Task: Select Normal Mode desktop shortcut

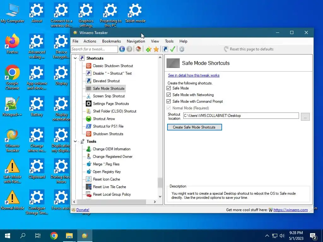Action: (12, 200)
